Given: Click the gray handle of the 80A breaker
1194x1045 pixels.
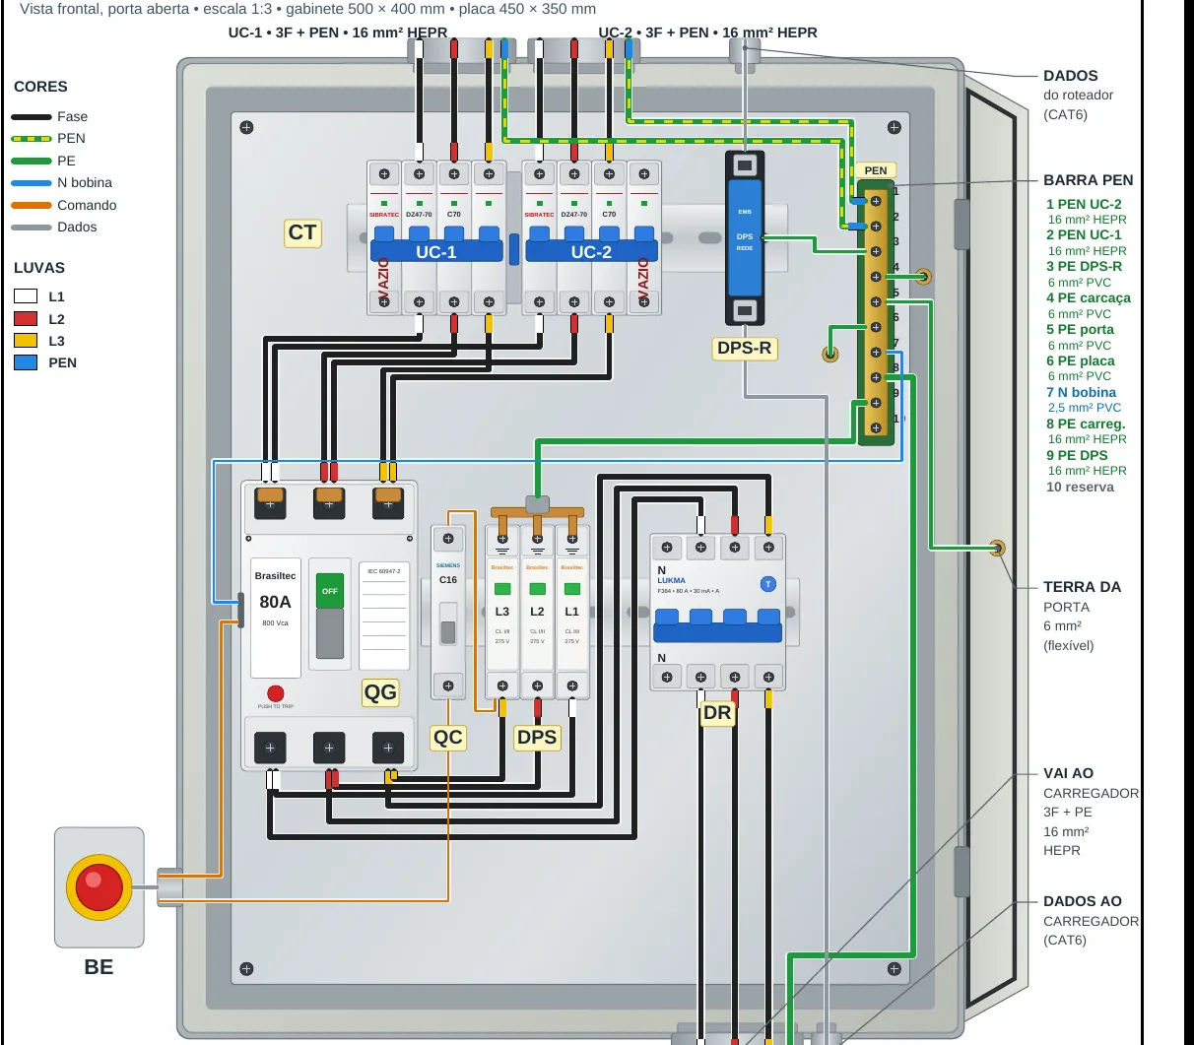Looking at the screenshot, I should 330,633.
